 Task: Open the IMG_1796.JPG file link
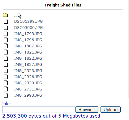click(x=28, y=40)
